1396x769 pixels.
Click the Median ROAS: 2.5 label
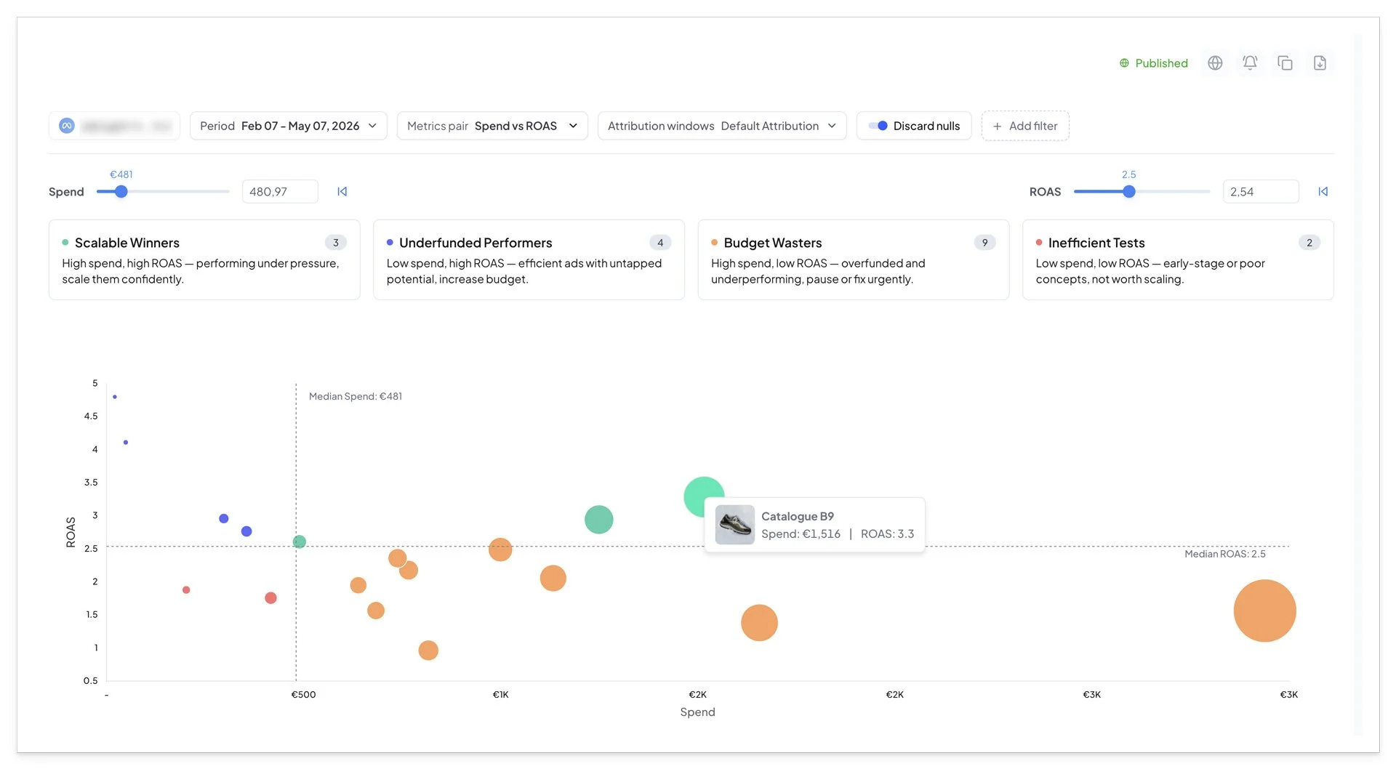(x=1225, y=554)
